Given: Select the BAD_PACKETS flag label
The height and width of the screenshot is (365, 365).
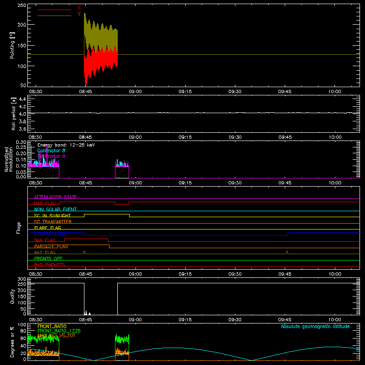Looking at the screenshot, I should pyautogui.click(x=50, y=265).
